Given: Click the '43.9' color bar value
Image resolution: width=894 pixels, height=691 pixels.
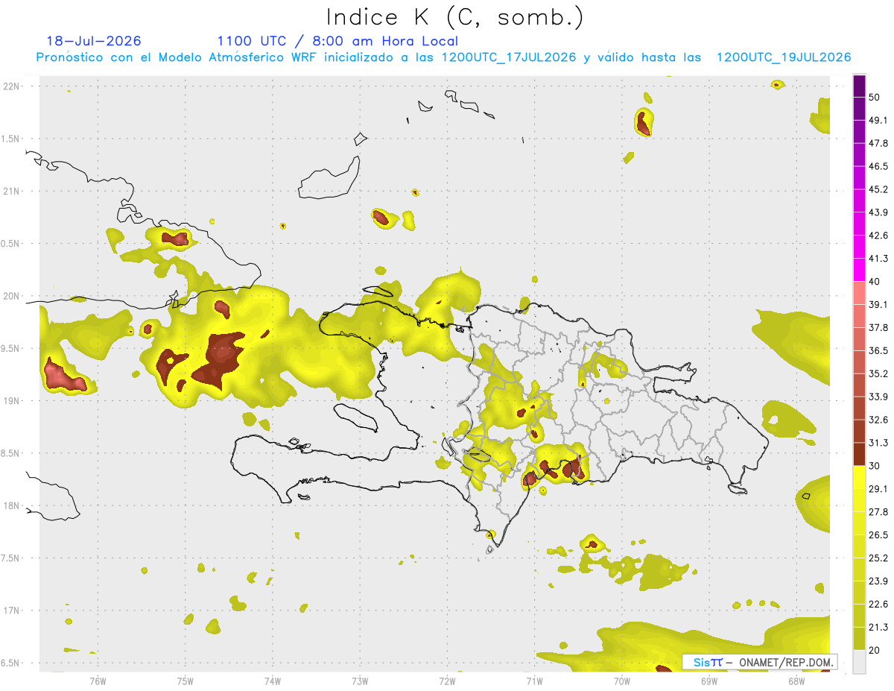Looking at the screenshot, I should pos(879,212).
